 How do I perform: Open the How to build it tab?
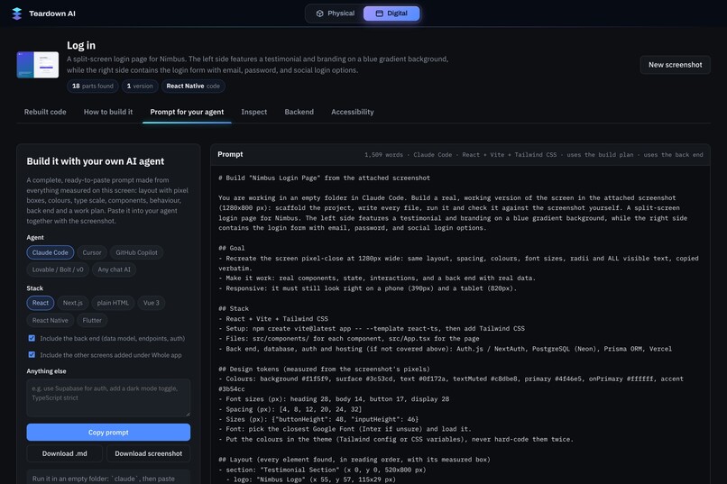108,112
